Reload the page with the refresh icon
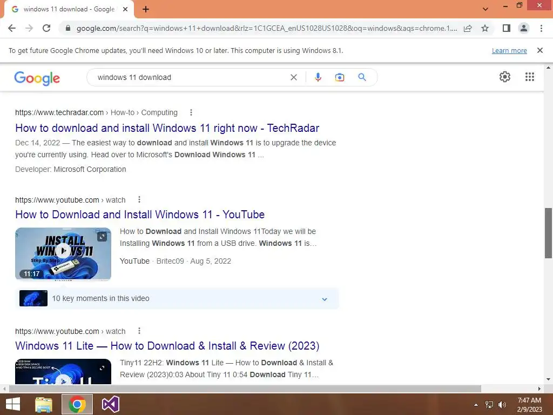The height and width of the screenshot is (415, 553). (x=46, y=28)
